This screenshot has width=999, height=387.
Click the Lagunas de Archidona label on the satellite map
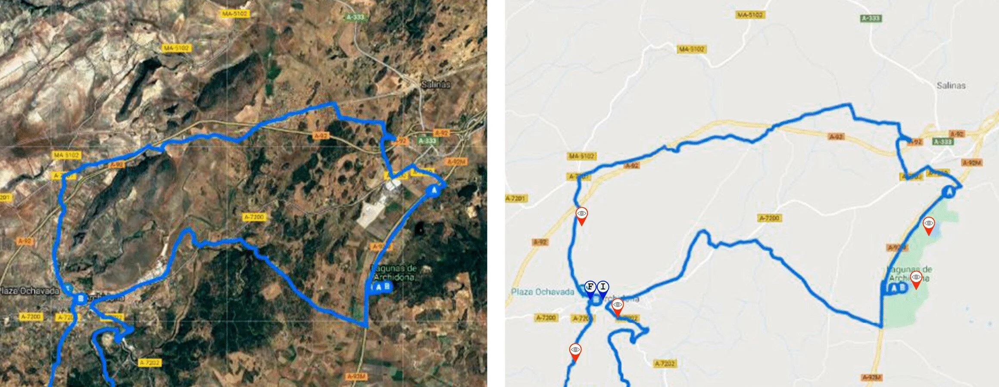click(393, 273)
